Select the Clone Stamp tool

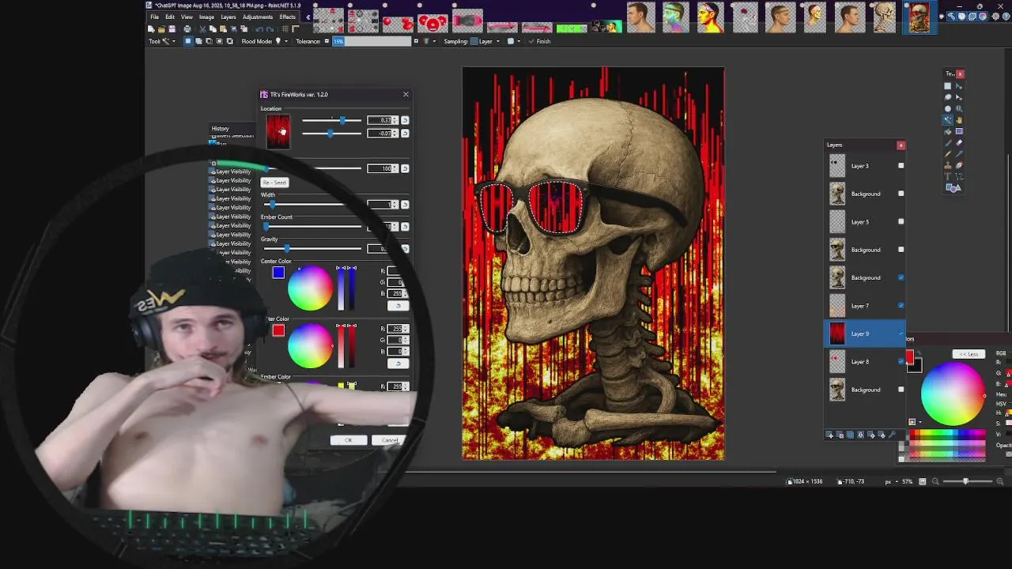click(948, 165)
